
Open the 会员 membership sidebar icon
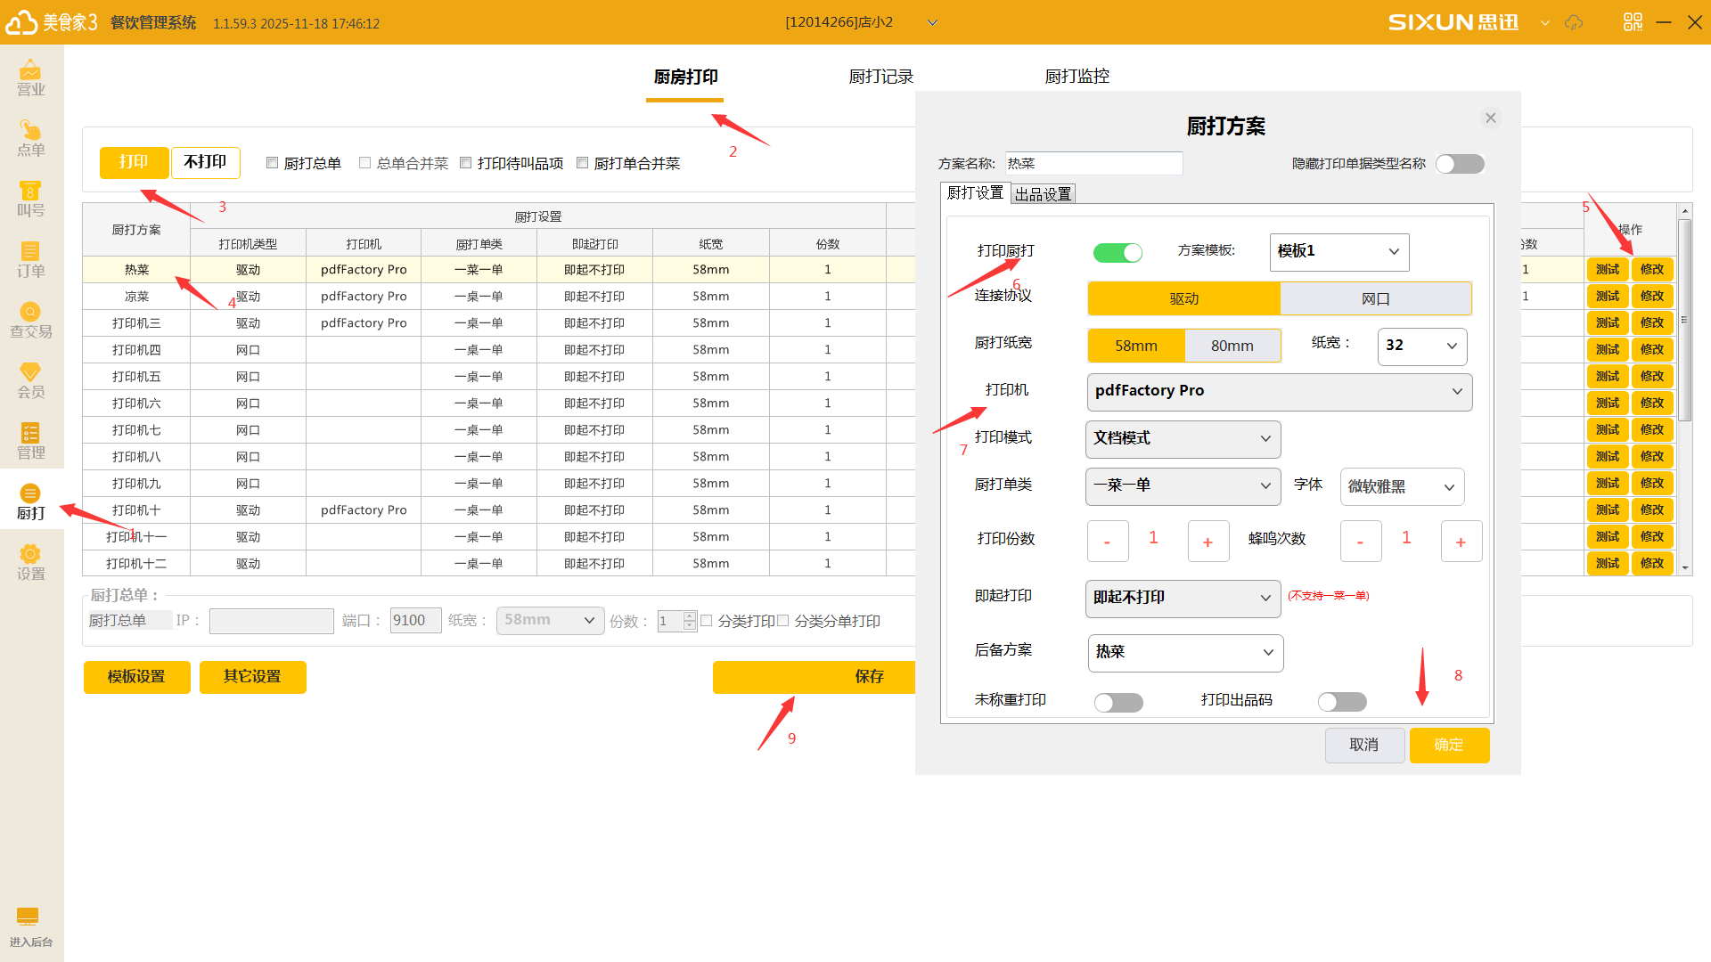coord(30,380)
